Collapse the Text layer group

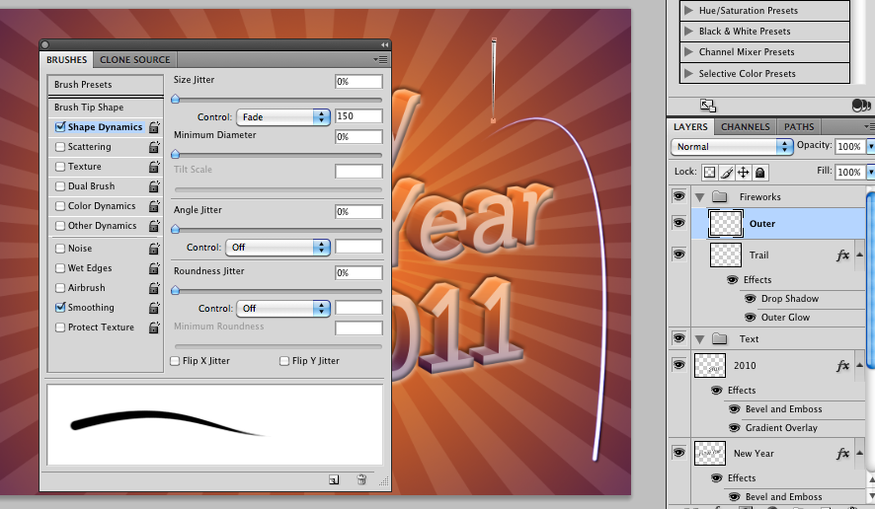(x=700, y=339)
